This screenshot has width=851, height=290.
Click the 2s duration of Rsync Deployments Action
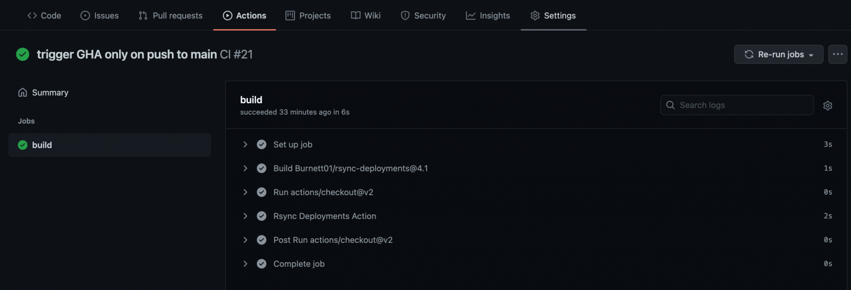(x=828, y=216)
